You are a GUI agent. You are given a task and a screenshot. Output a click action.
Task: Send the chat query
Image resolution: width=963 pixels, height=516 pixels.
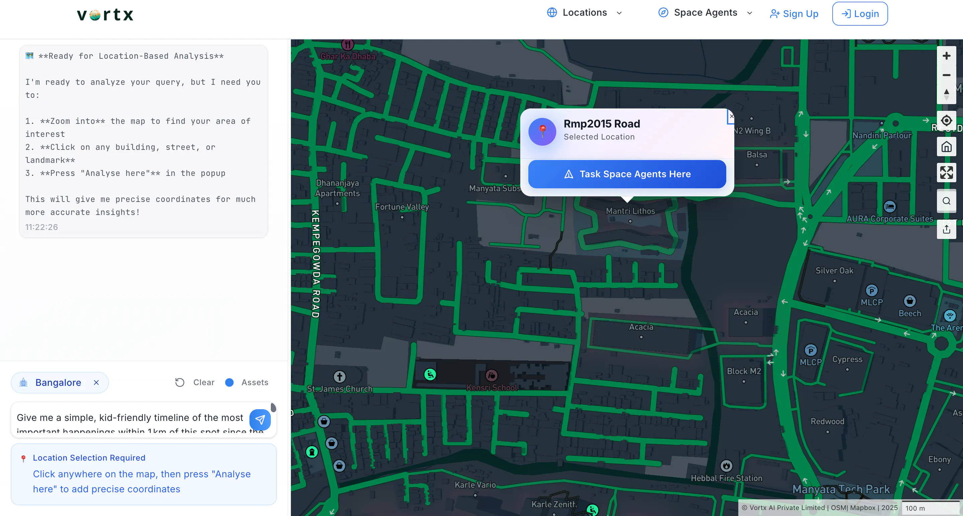click(x=260, y=419)
